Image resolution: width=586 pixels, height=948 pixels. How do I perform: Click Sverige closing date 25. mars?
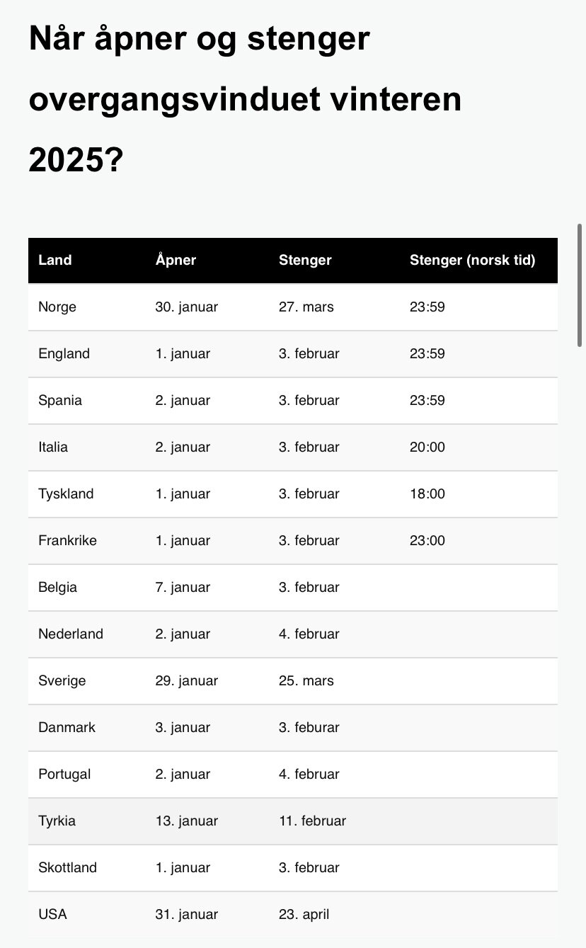pyautogui.click(x=306, y=680)
